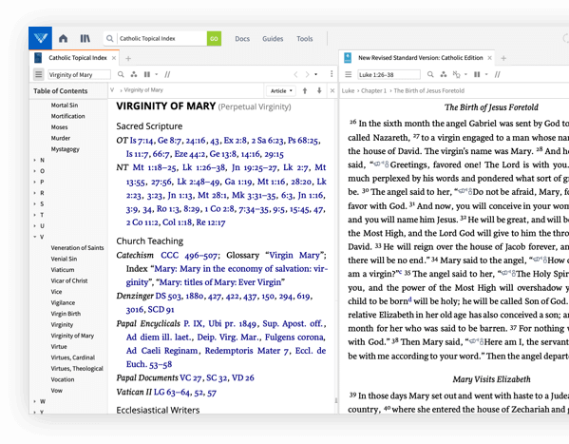Viewport: 569px width, 444px height.
Task: Expand the N section in Table of Contents
Action: 35,160
